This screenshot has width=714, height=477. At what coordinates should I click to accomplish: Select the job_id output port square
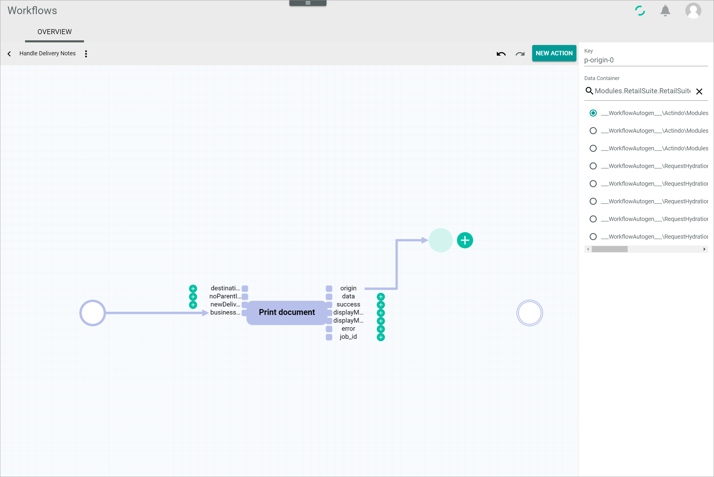pyautogui.click(x=329, y=337)
